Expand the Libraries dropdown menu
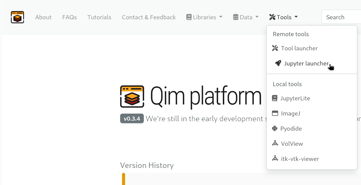361x185 pixels. [x=204, y=17]
